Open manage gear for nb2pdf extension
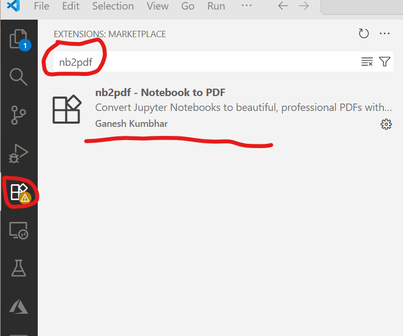This screenshot has width=403, height=336. click(386, 124)
